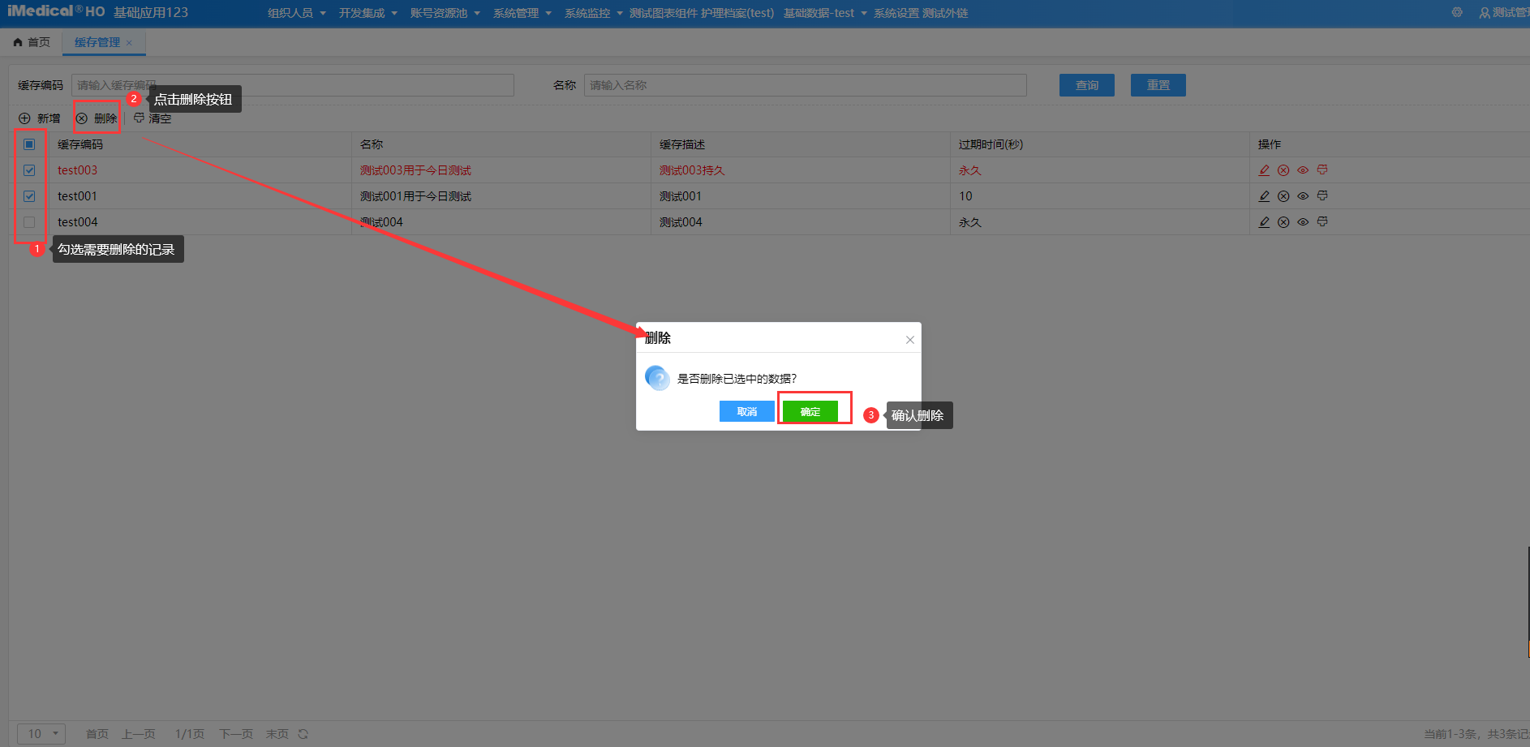Click the clear cache icon for test003

(1322, 170)
